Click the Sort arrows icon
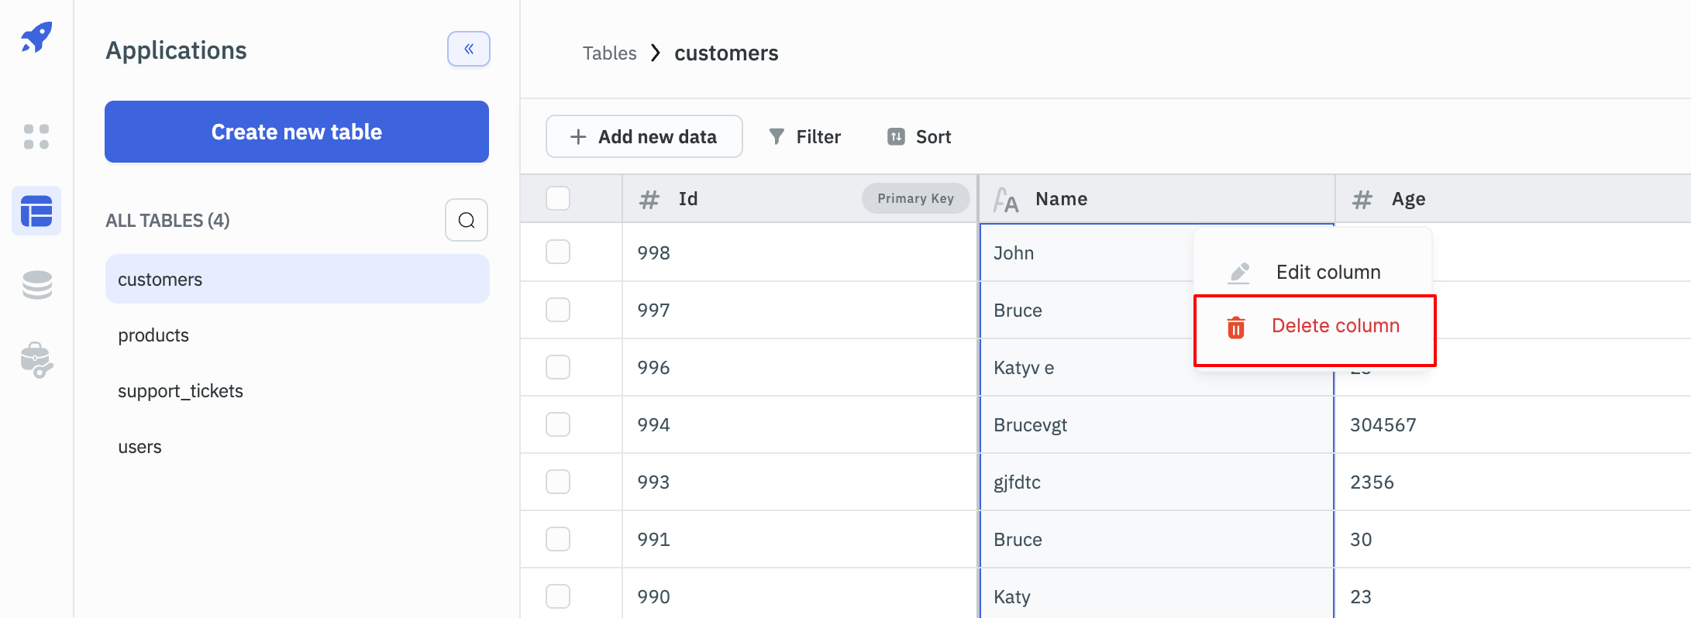The image size is (1691, 618). 896,137
